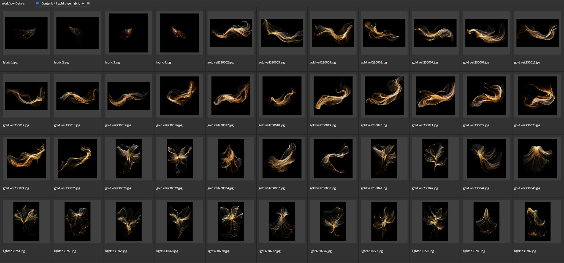Select the gold veil230022.jpg thumbnail
This screenshot has width=564, height=263.
tap(486, 96)
